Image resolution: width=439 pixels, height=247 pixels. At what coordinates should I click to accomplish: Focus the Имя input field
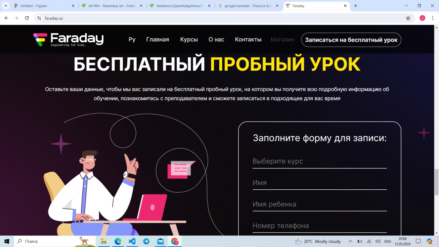[320, 183]
